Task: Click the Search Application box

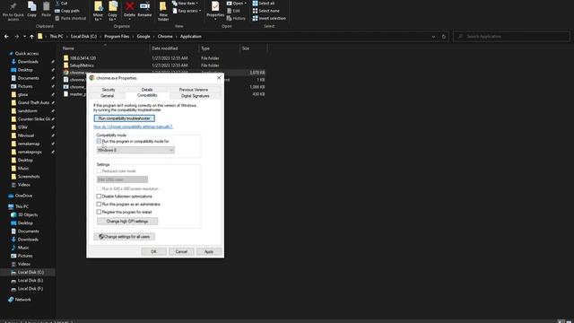Action: coord(511,37)
